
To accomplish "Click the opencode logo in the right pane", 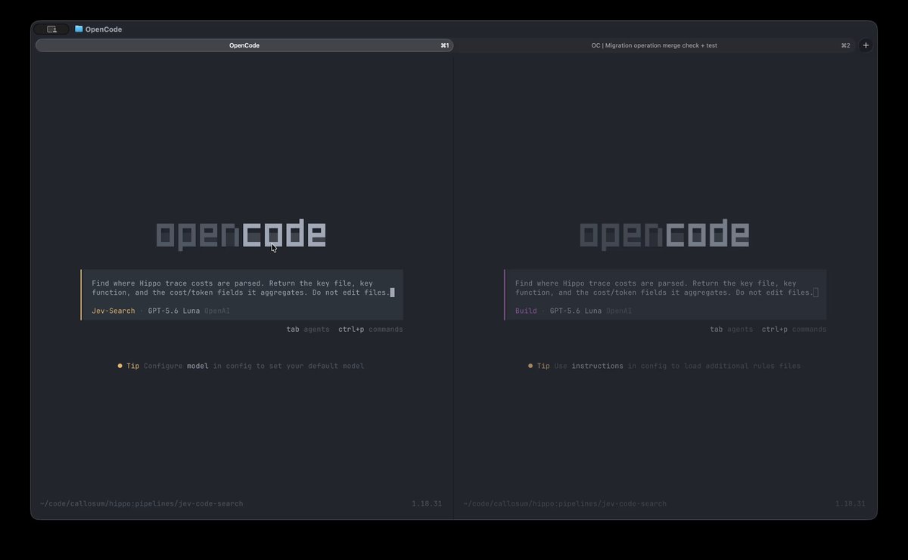I will pyautogui.click(x=664, y=234).
